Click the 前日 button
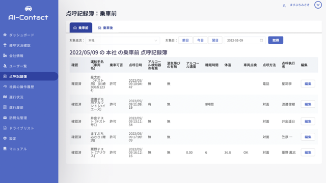The width and height of the screenshot is (326, 183). tap(185, 40)
